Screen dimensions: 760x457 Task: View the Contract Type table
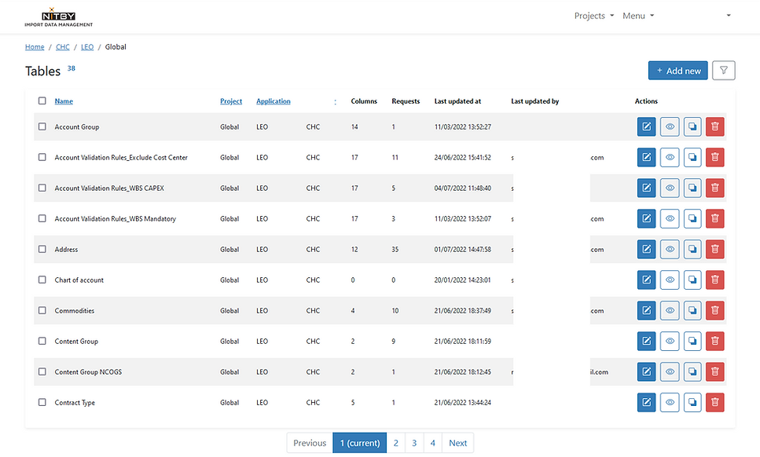[670, 402]
